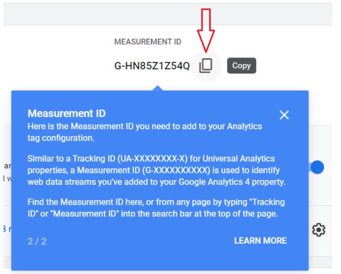Open stream settings via gear icon
Image resolution: width=341 pixels, height=274 pixels.
[x=318, y=230]
